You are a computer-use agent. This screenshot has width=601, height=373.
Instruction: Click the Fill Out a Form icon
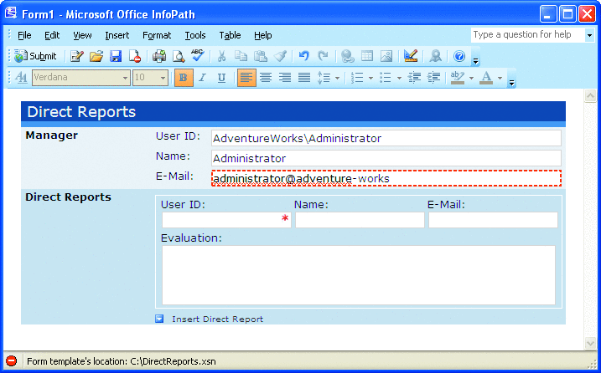pos(77,56)
